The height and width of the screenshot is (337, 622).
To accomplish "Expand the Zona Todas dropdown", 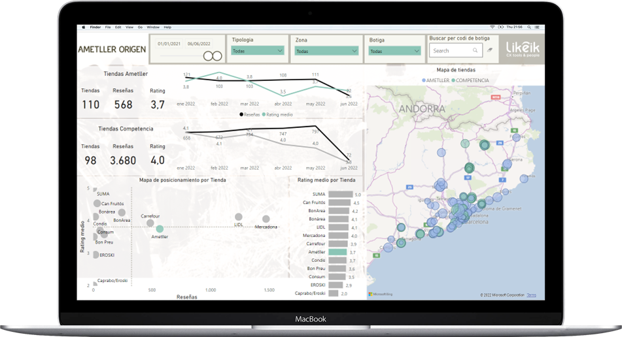I will pos(326,51).
